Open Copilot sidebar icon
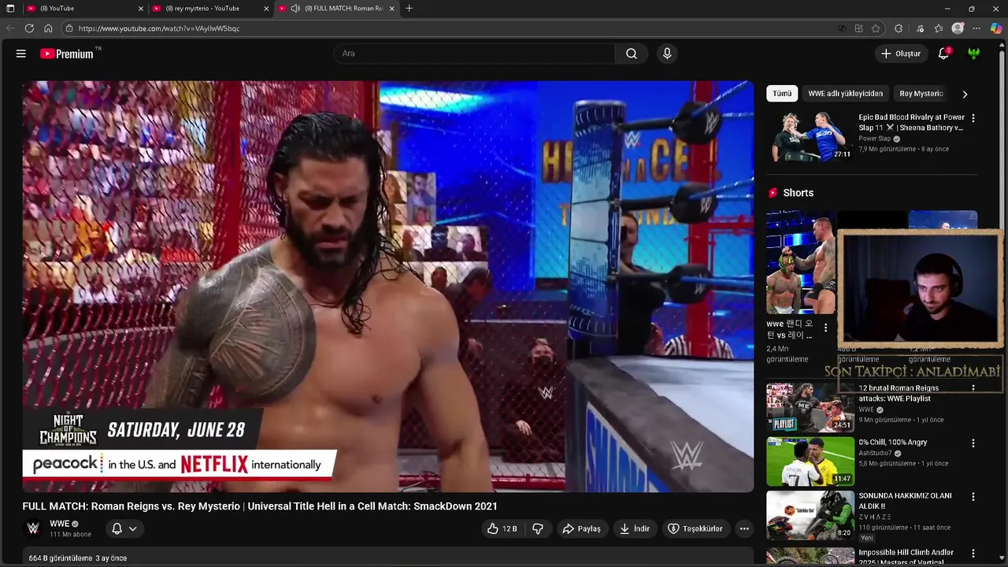 (996, 28)
